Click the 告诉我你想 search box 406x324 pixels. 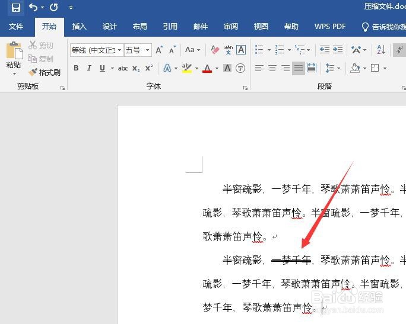pos(383,27)
